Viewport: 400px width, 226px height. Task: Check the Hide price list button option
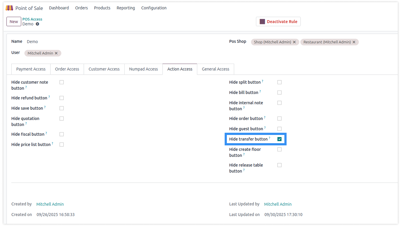click(62, 145)
